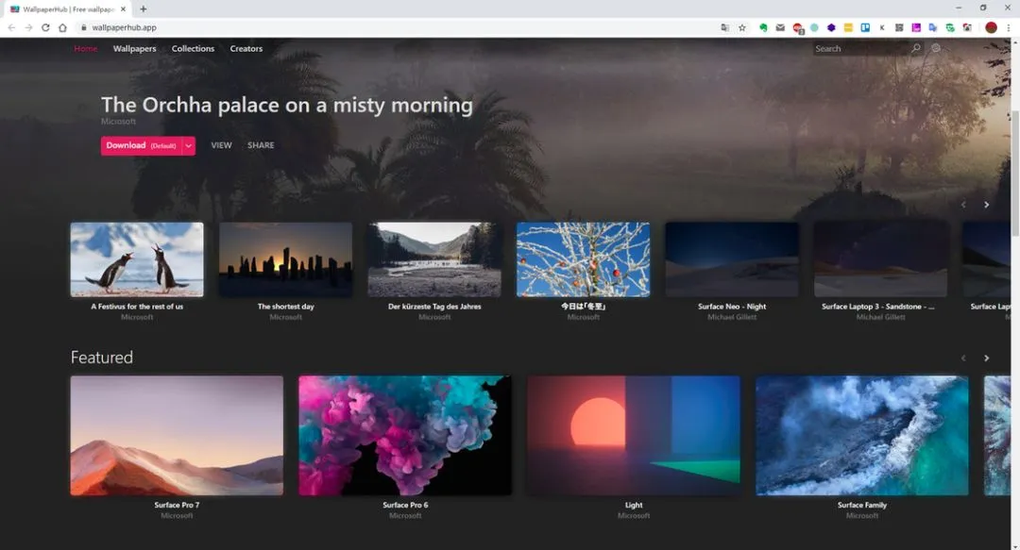The image size is (1020, 550).
Task: Click 'Surface Family' caption text
Action: coord(862,505)
